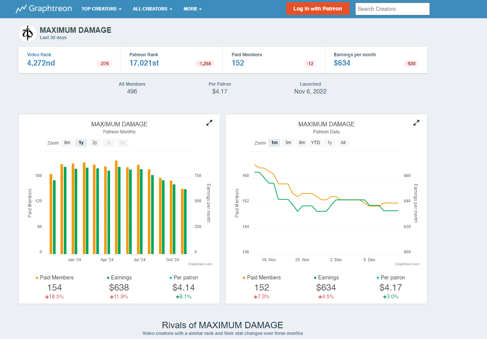Click the -276 video rank change badge
487x339 pixels.
104,64
